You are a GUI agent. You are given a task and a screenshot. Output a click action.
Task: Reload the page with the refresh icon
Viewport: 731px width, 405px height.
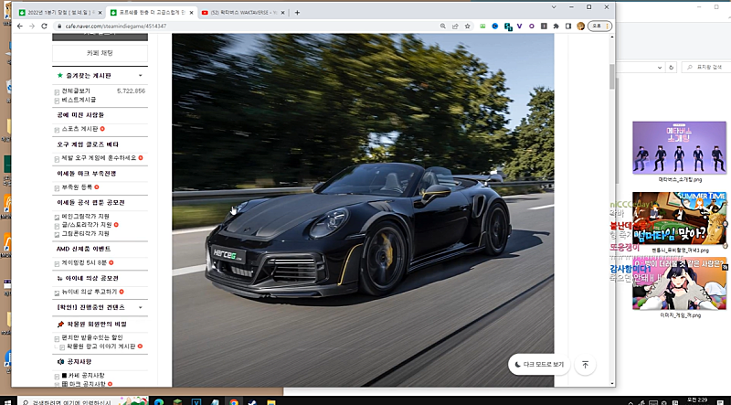click(44, 27)
